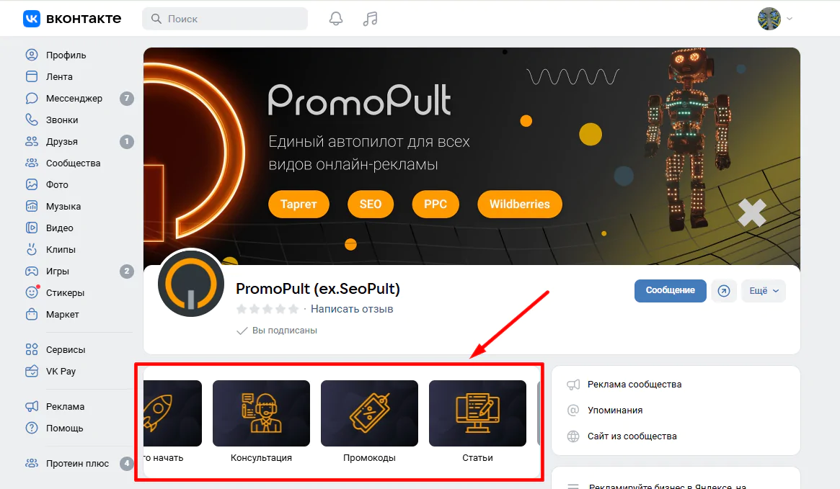Image resolution: width=840 pixels, height=489 pixels.
Task: Rate the community with the fifth star
Action: (293, 309)
